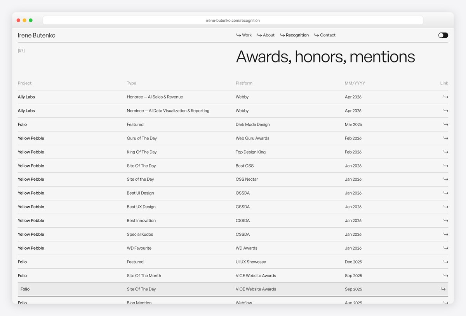Click Aily Labs in the Honoree row
466x316 pixels.
click(x=26, y=97)
